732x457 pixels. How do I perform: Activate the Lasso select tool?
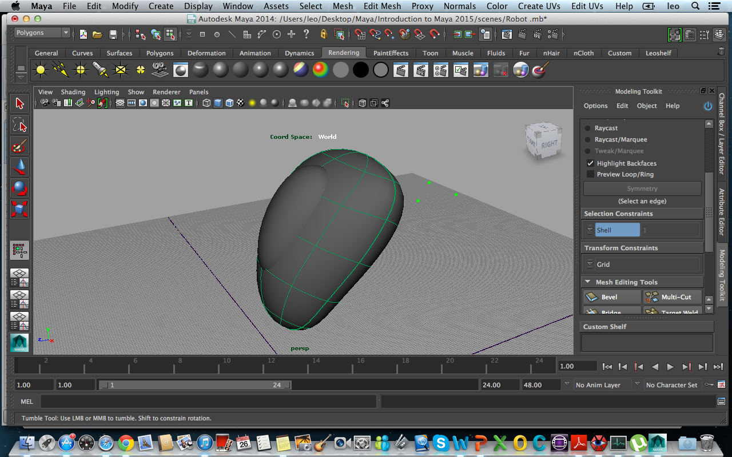(x=19, y=125)
